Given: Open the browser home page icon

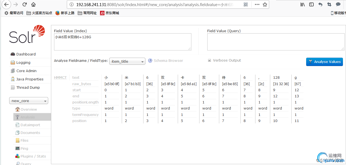Looking at the screenshot, I should point(33,4).
